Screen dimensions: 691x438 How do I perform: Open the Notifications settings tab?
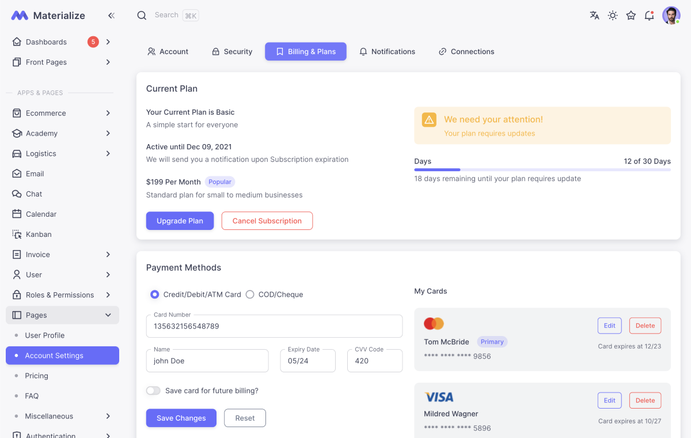(x=387, y=51)
